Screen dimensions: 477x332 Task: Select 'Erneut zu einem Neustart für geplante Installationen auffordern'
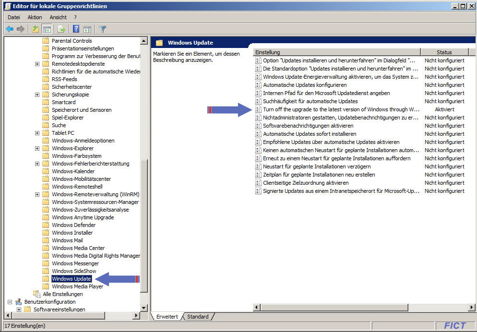tap(337, 158)
